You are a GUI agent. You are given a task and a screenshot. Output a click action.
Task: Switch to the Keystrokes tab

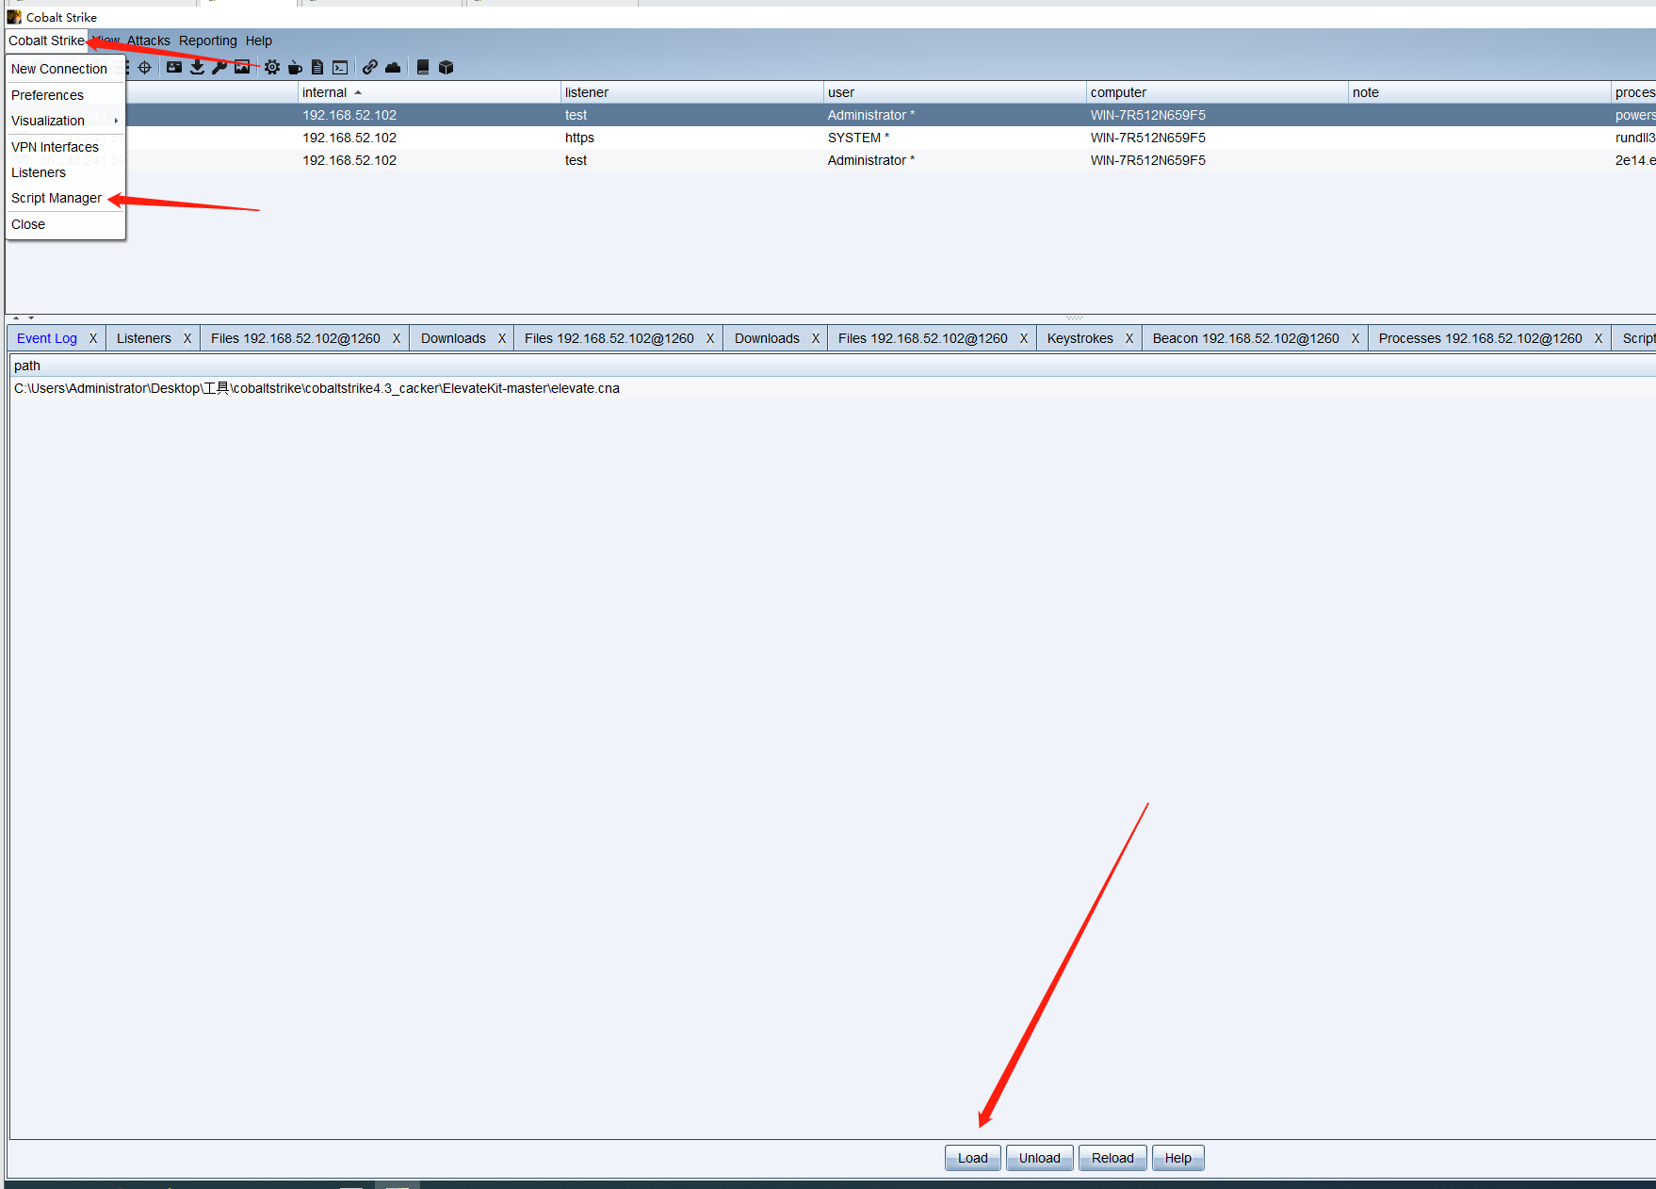1080,338
